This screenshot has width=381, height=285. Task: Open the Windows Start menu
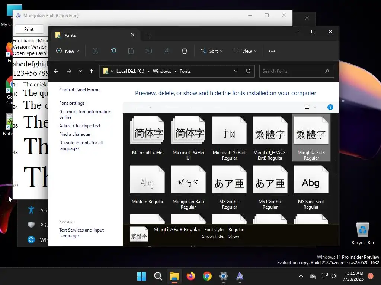pos(141,276)
